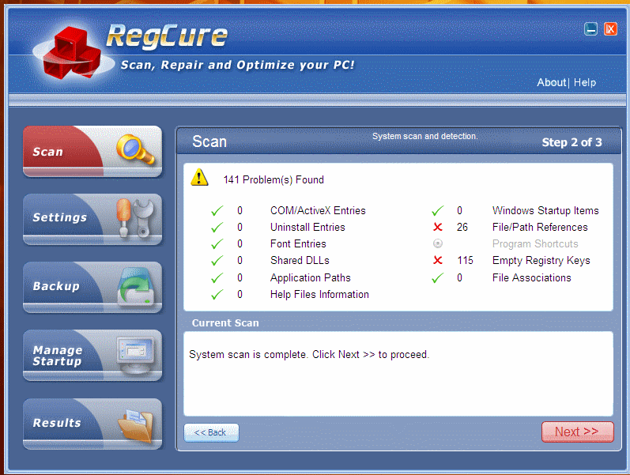The height and width of the screenshot is (475, 630).
Task: Click the gray disabled icon beside Program Shortcuts
Action: [438, 243]
